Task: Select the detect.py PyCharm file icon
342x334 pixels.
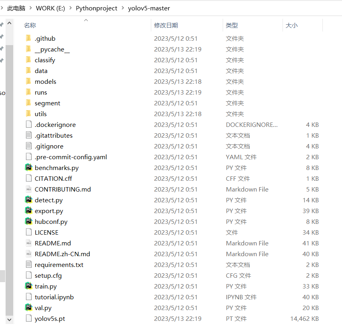Action: (x=29, y=200)
